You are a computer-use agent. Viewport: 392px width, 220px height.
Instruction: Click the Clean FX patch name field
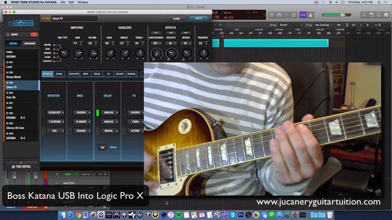(74, 18)
